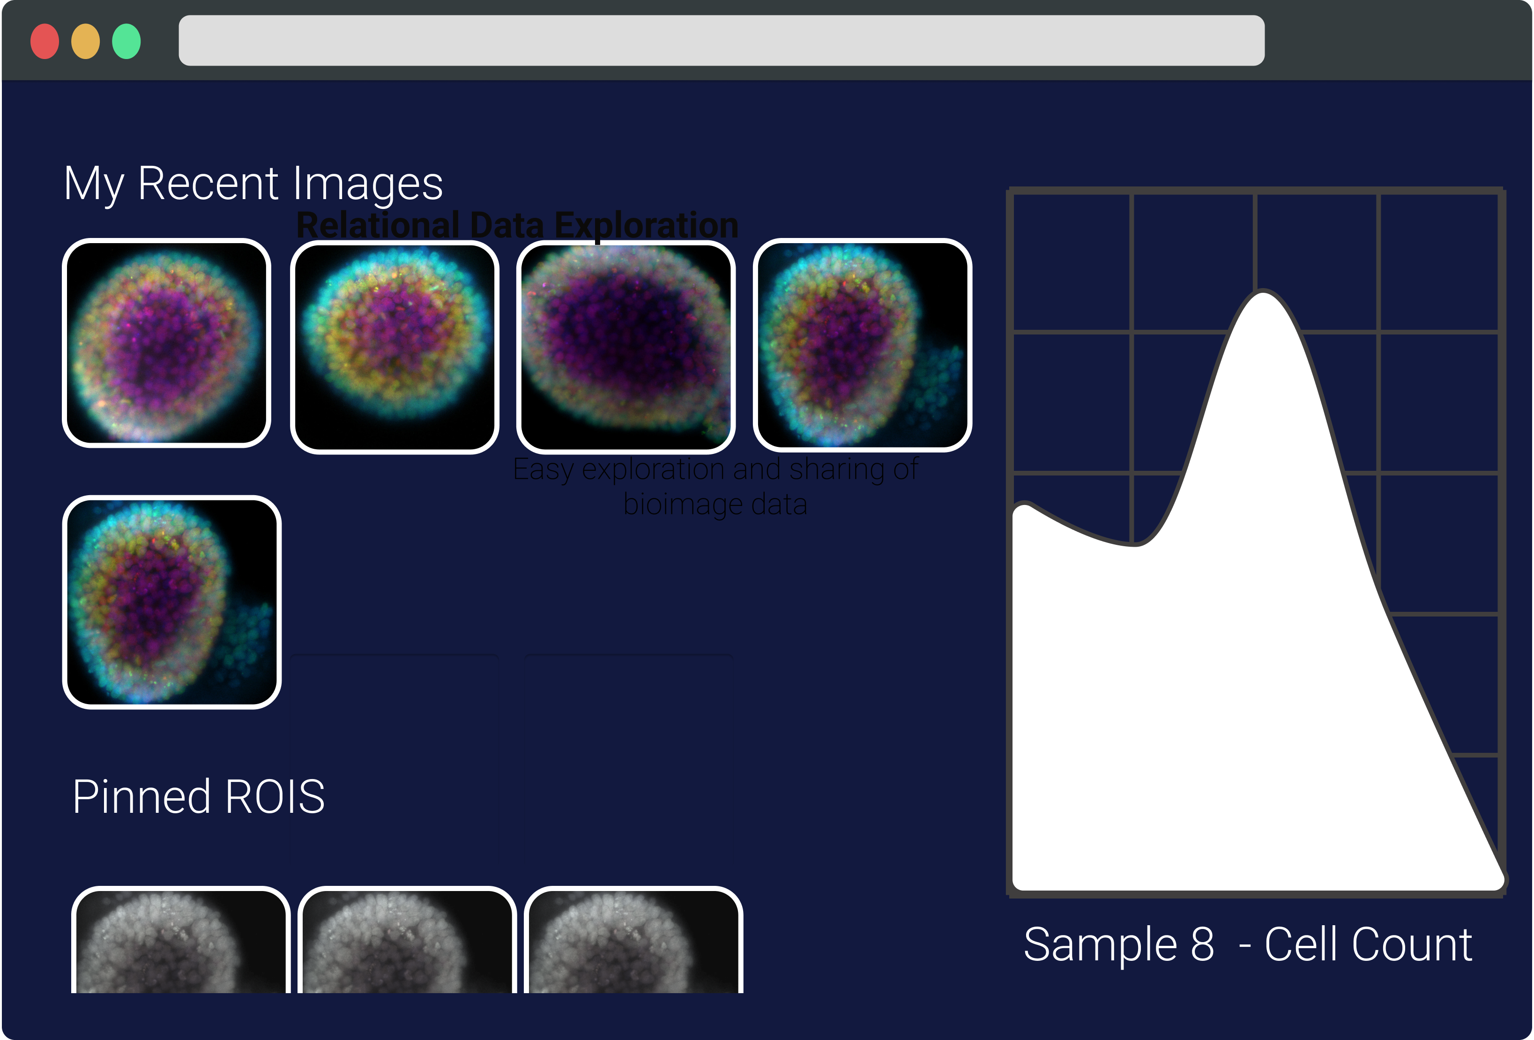Viewport: 1534px width, 1040px height.
Task: Click the yellow minimize window button
Action: tap(85, 42)
